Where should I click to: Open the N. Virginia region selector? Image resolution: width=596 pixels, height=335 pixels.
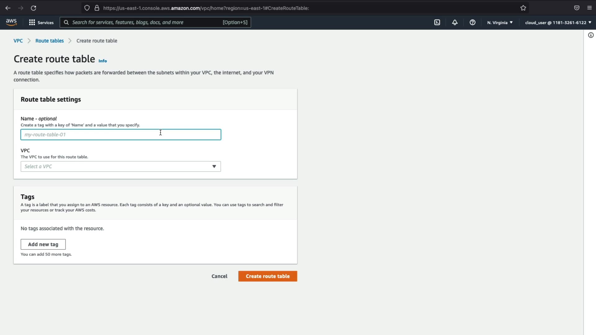[x=500, y=22]
